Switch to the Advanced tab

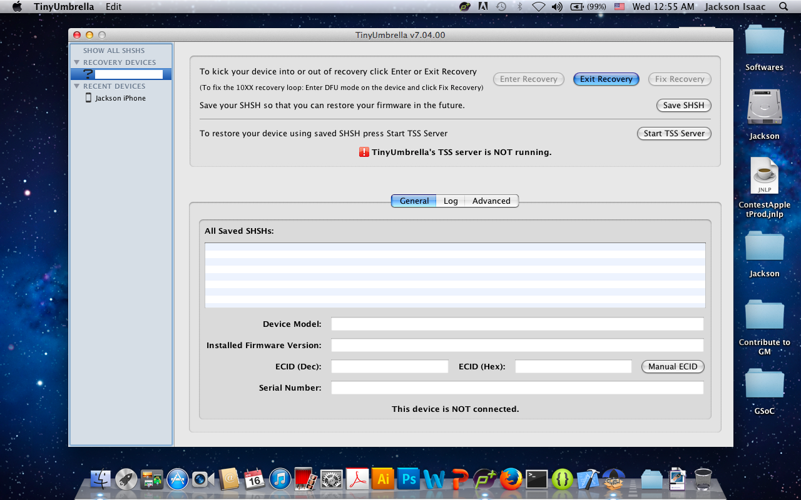click(491, 201)
